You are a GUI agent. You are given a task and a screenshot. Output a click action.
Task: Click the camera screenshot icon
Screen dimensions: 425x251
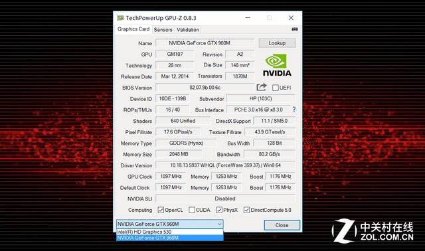pyautogui.click(x=295, y=29)
